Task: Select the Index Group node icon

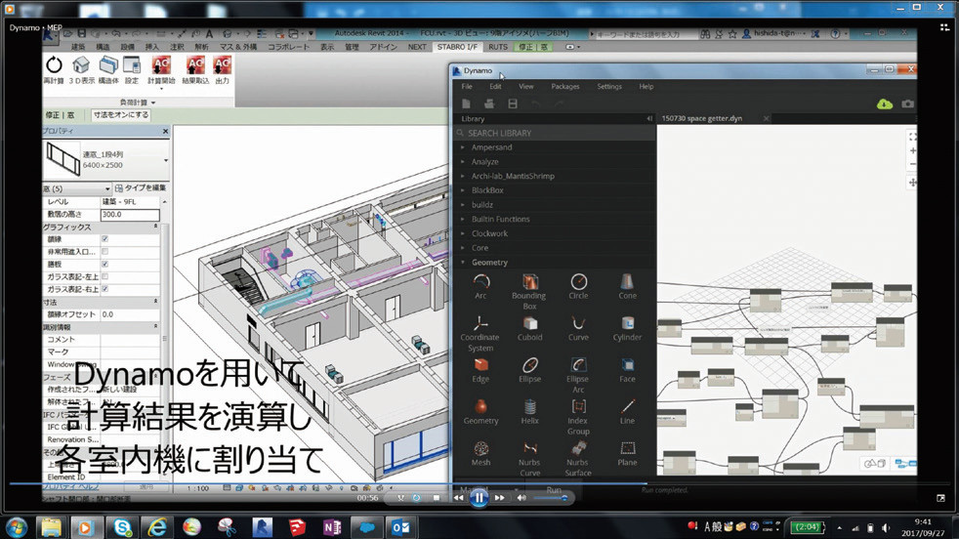Action: pos(578,406)
